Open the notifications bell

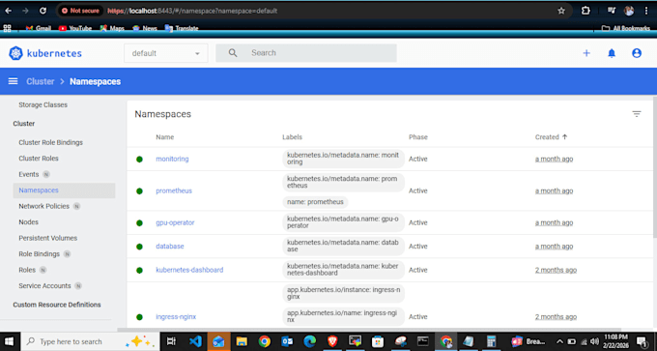click(612, 53)
